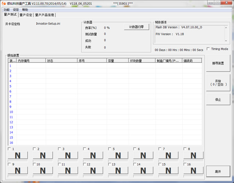The width and height of the screenshot is (234, 183).
Task: Click the N status button for port 11
Action: pos(68,171)
